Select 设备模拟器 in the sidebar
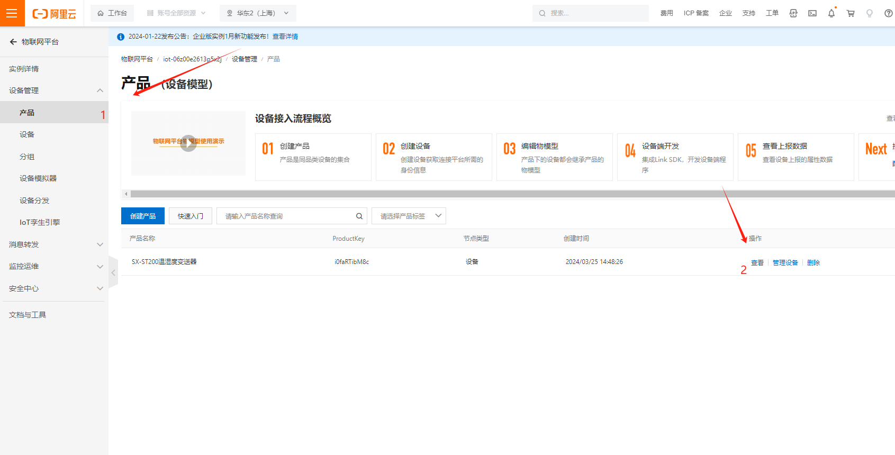 coord(38,178)
